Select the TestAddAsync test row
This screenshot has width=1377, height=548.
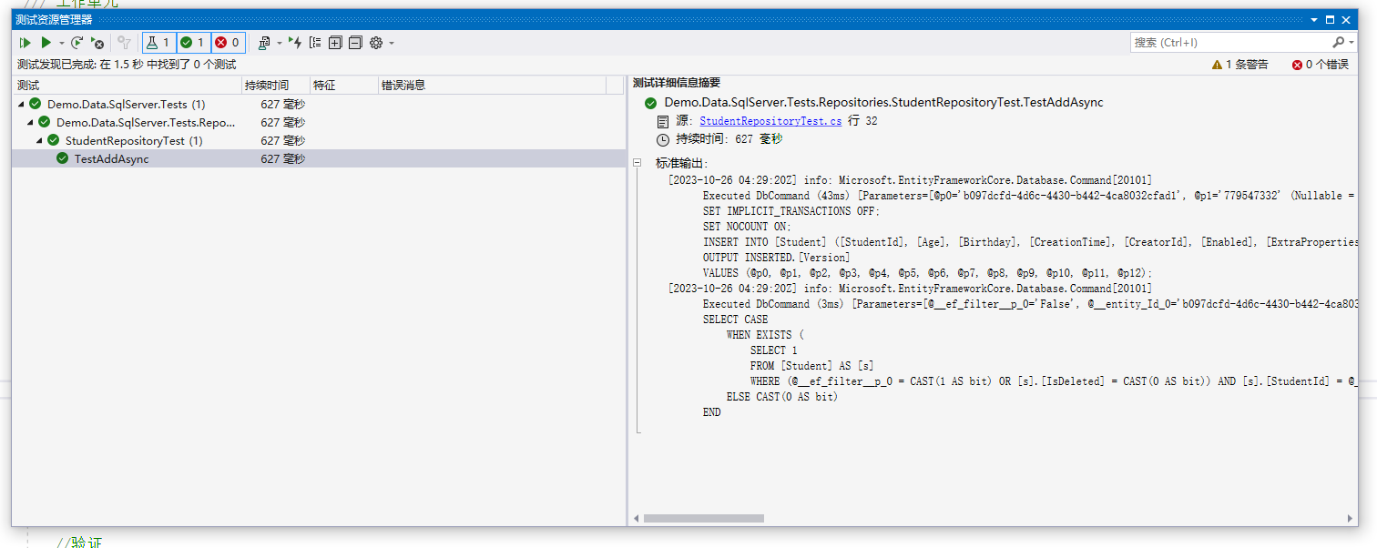[x=111, y=159]
